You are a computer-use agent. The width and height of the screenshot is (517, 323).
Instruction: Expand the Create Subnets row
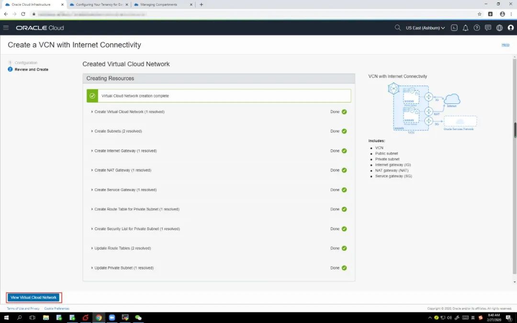click(118, 131)
